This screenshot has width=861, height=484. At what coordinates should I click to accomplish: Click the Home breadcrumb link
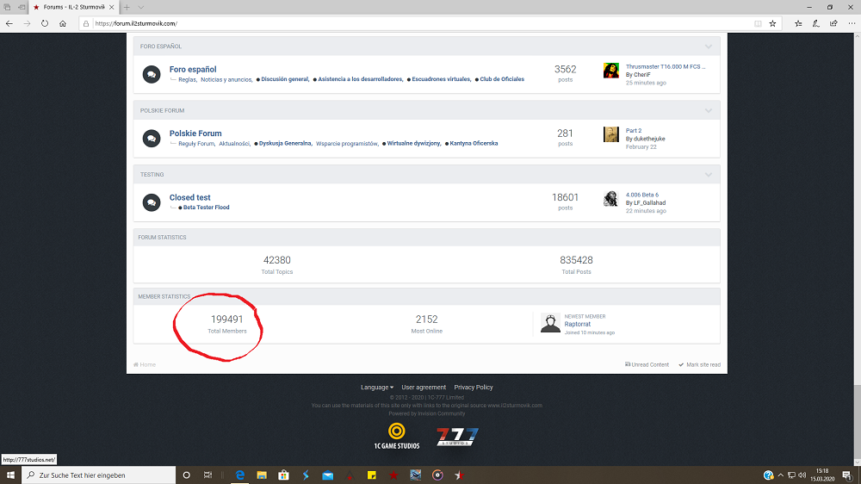tap(145, 365)
